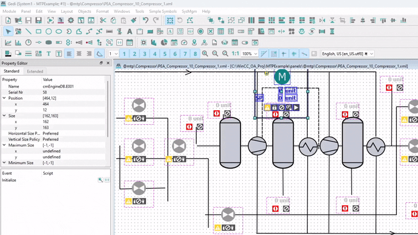The height and width of the screenshot is (235, 418).
Task: Open the Help menu
Action: point(206,11)
